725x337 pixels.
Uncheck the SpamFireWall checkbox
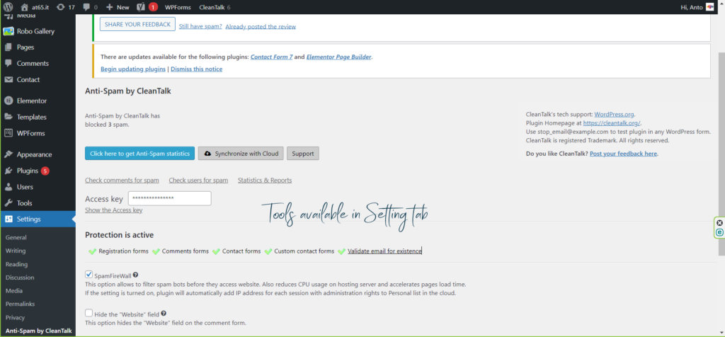click(89, 275)
